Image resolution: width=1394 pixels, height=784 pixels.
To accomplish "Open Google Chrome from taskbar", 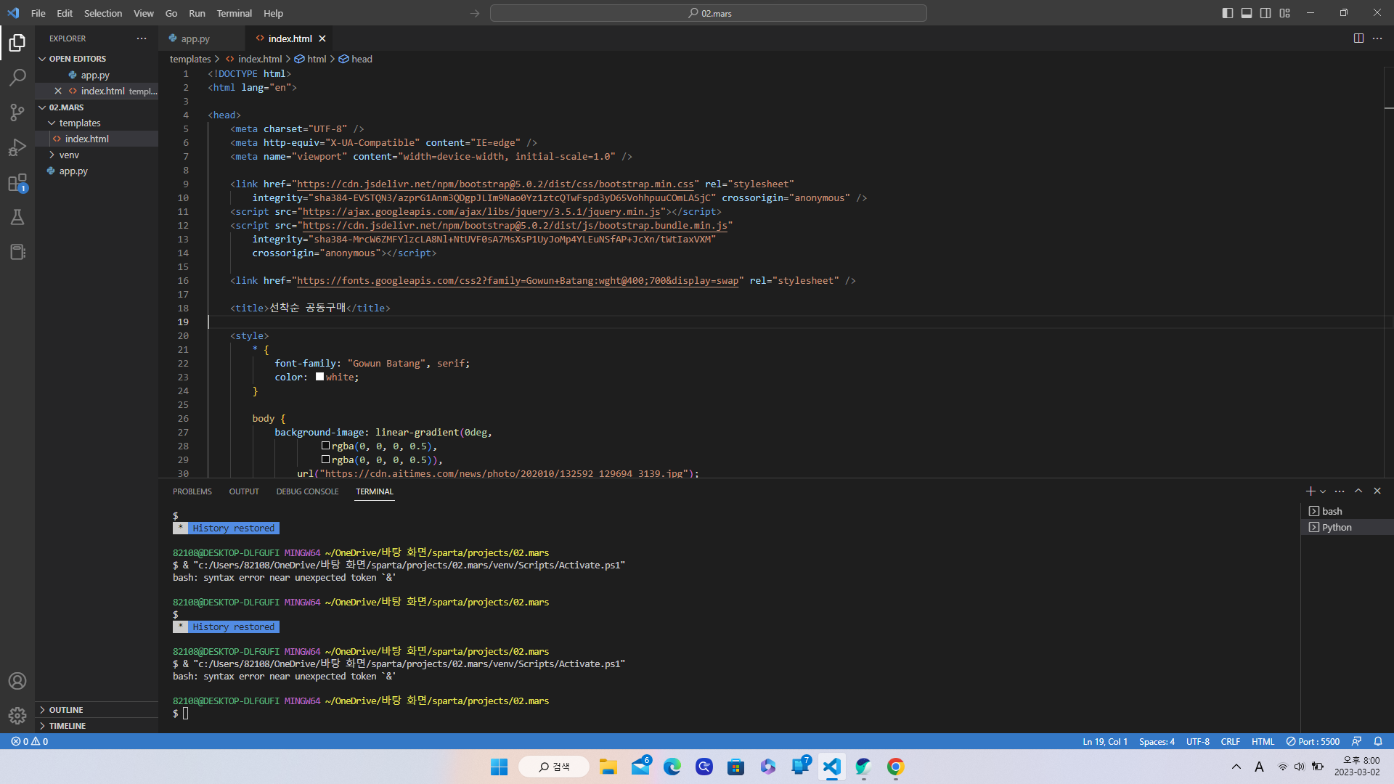I will click(895, 767).
